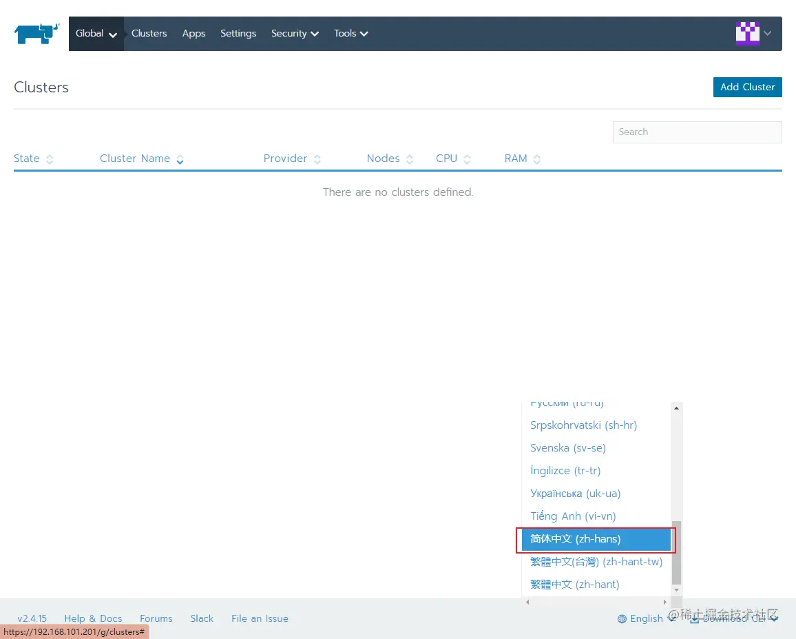Expand the Security menu
796x639 pixels.
[295, 34]
